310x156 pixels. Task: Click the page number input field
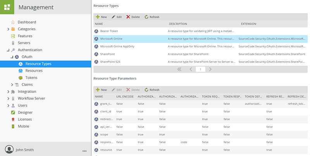[200, 69]
